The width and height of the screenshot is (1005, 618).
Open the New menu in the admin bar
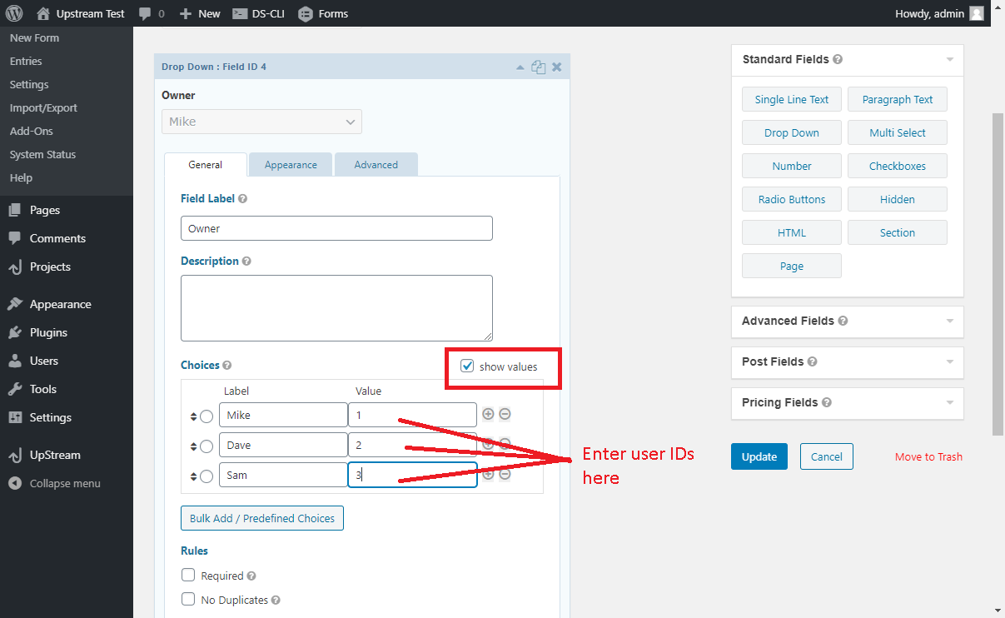(200, 13)
